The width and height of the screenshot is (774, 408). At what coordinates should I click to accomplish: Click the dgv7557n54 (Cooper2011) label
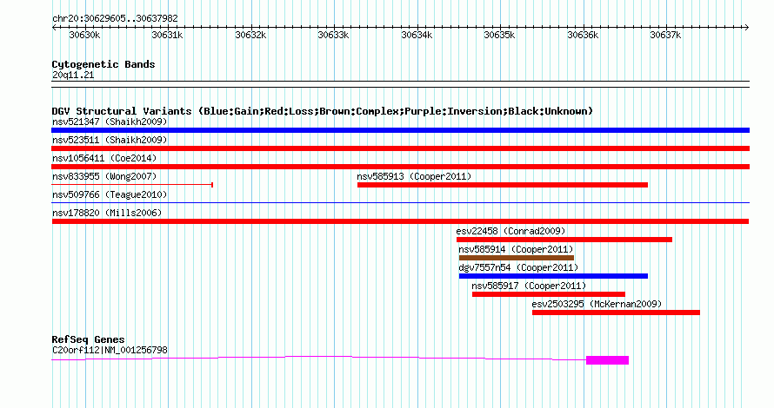pos(518,267)
